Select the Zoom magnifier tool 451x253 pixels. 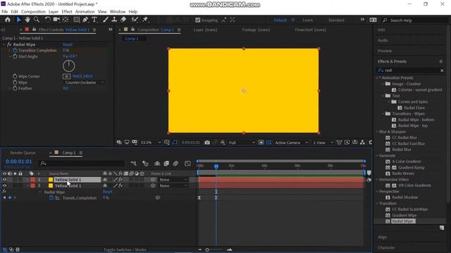37,20
